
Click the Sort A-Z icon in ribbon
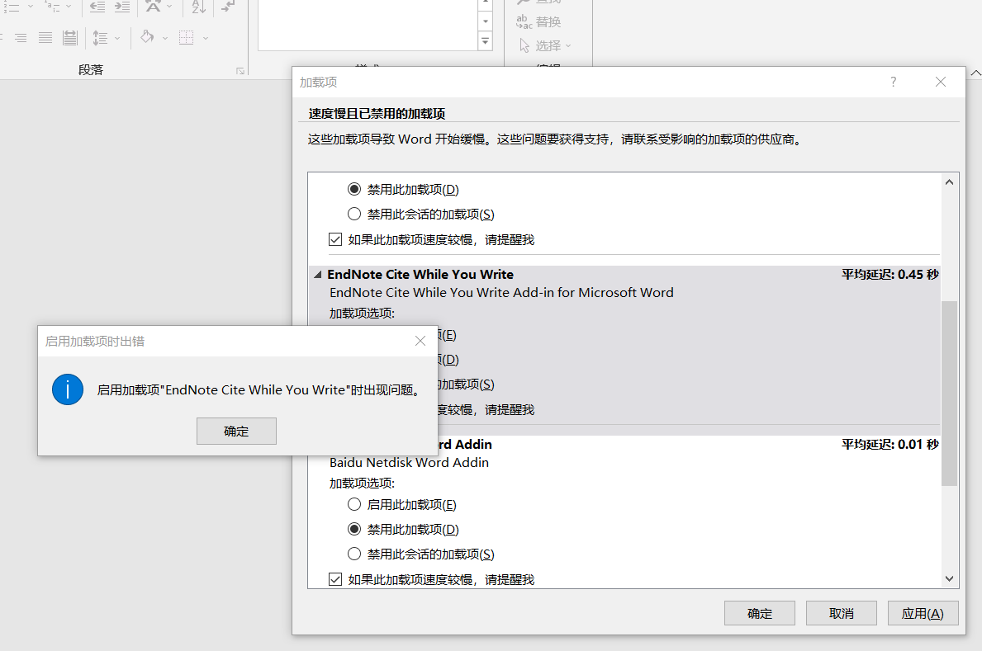(x=198, y=7)
